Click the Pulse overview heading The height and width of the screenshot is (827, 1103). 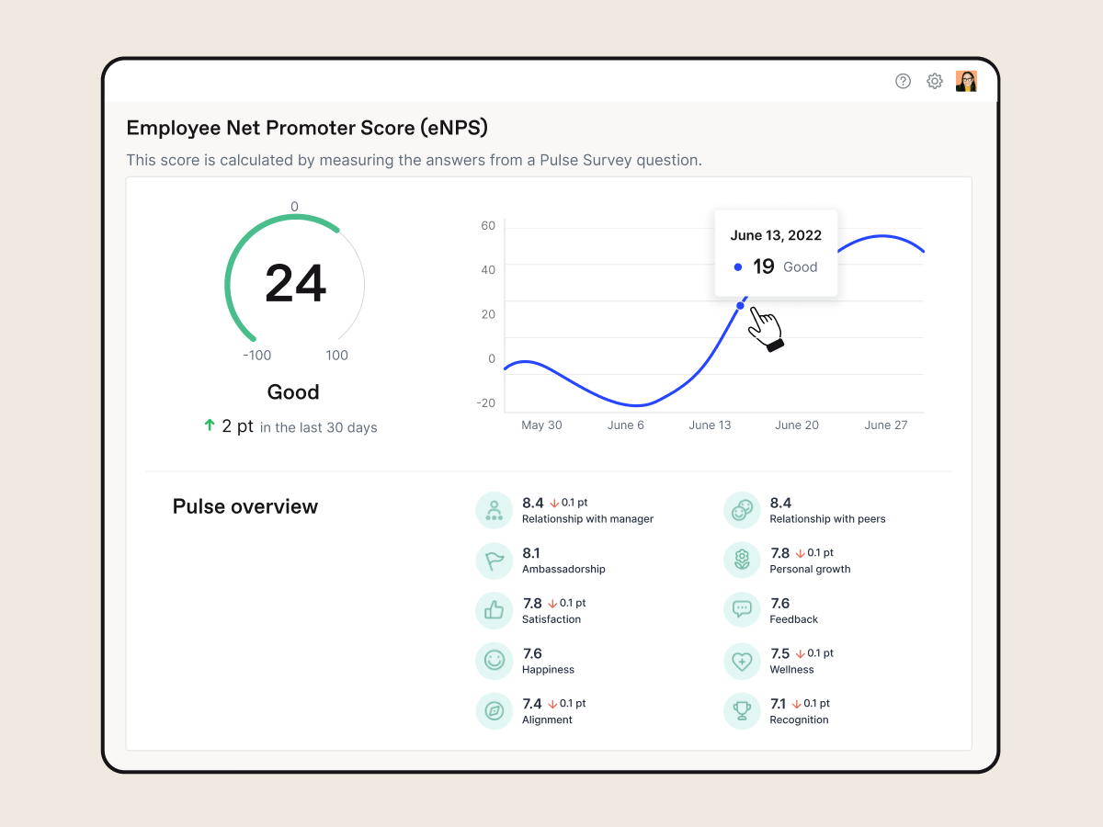[x=245, y=506]
